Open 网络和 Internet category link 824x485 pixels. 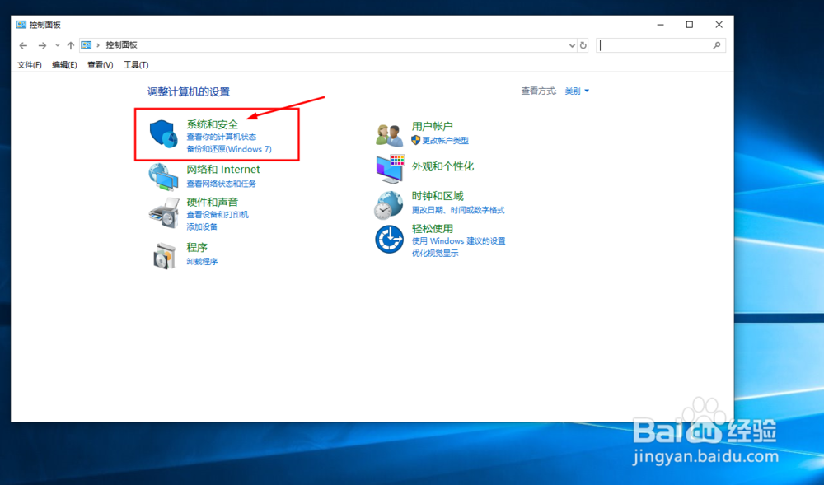click(223, 170)
